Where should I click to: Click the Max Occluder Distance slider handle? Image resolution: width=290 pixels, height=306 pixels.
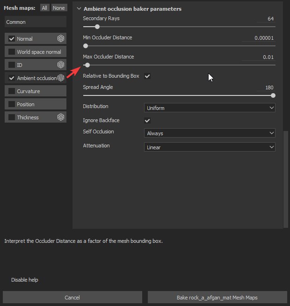(87, 65)
